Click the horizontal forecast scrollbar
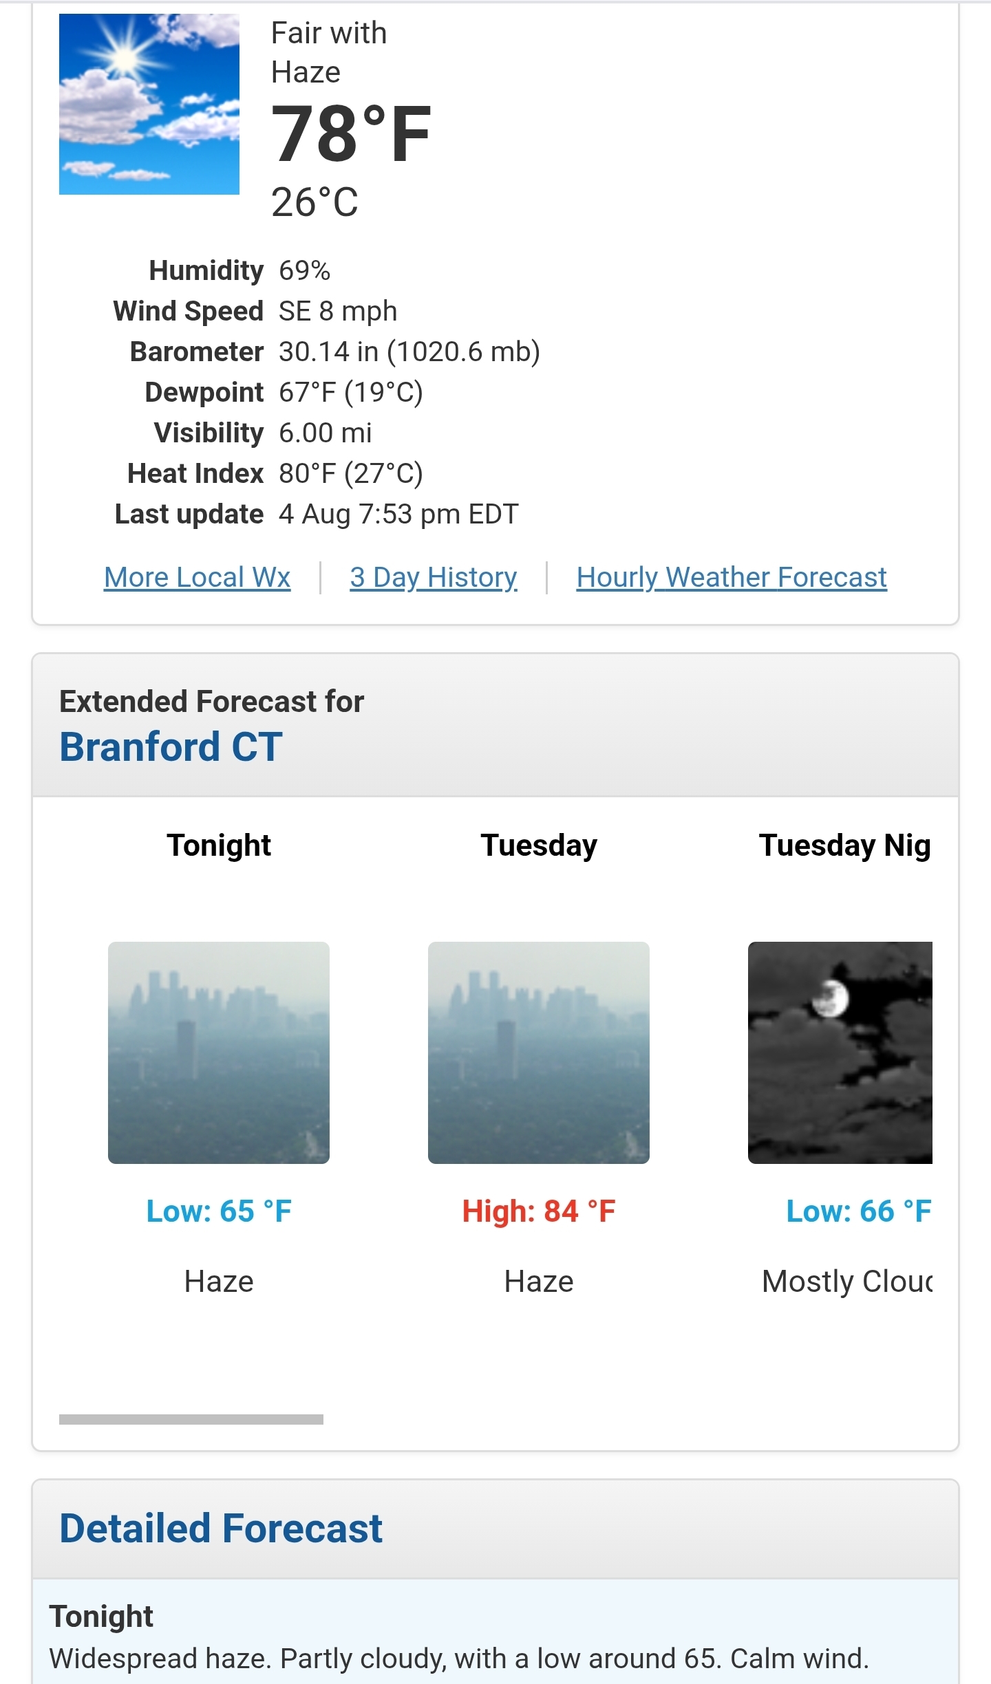Screen dimensions: 991x1684 191,1419
